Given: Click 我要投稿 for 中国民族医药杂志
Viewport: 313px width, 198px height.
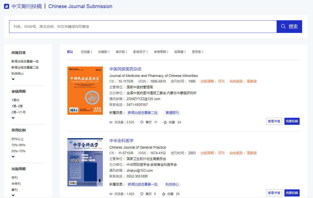Looking at the screenshot, I should 292,121.
